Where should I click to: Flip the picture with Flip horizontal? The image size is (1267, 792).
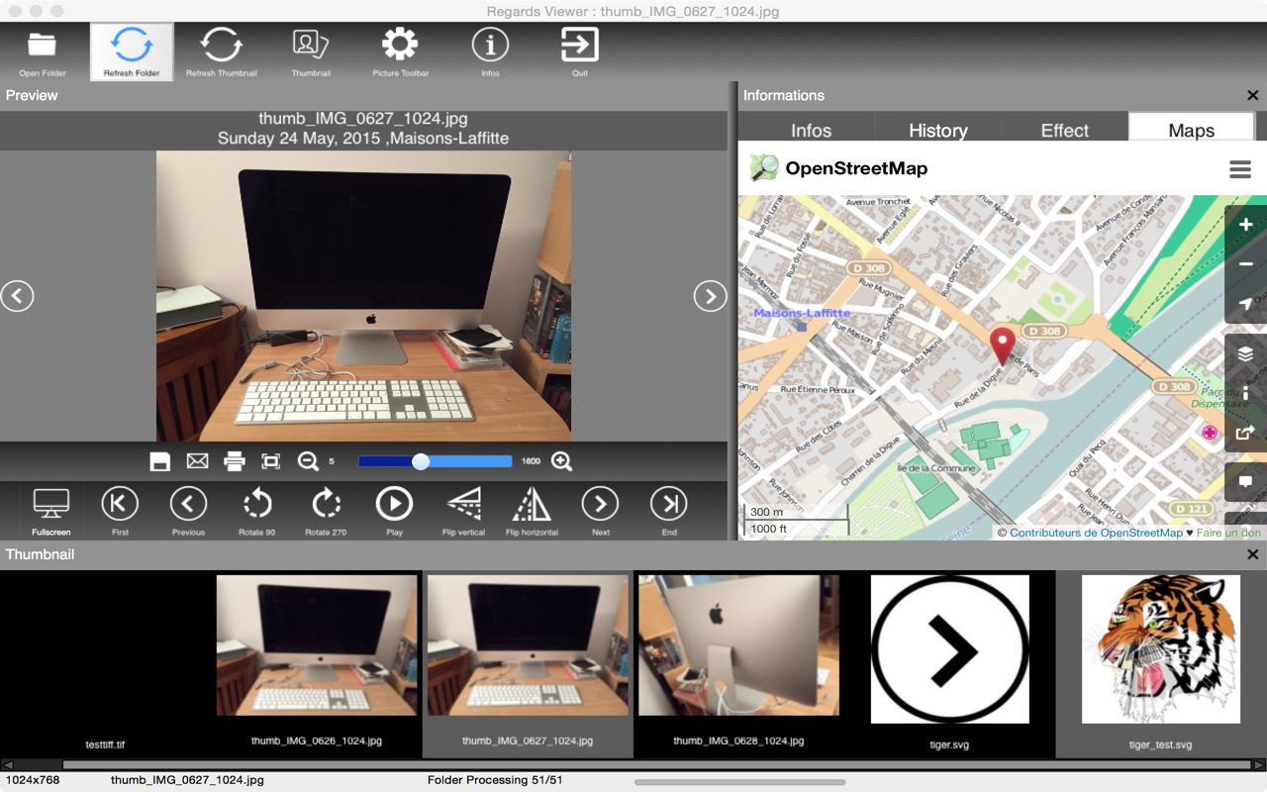tap(532, 505)
